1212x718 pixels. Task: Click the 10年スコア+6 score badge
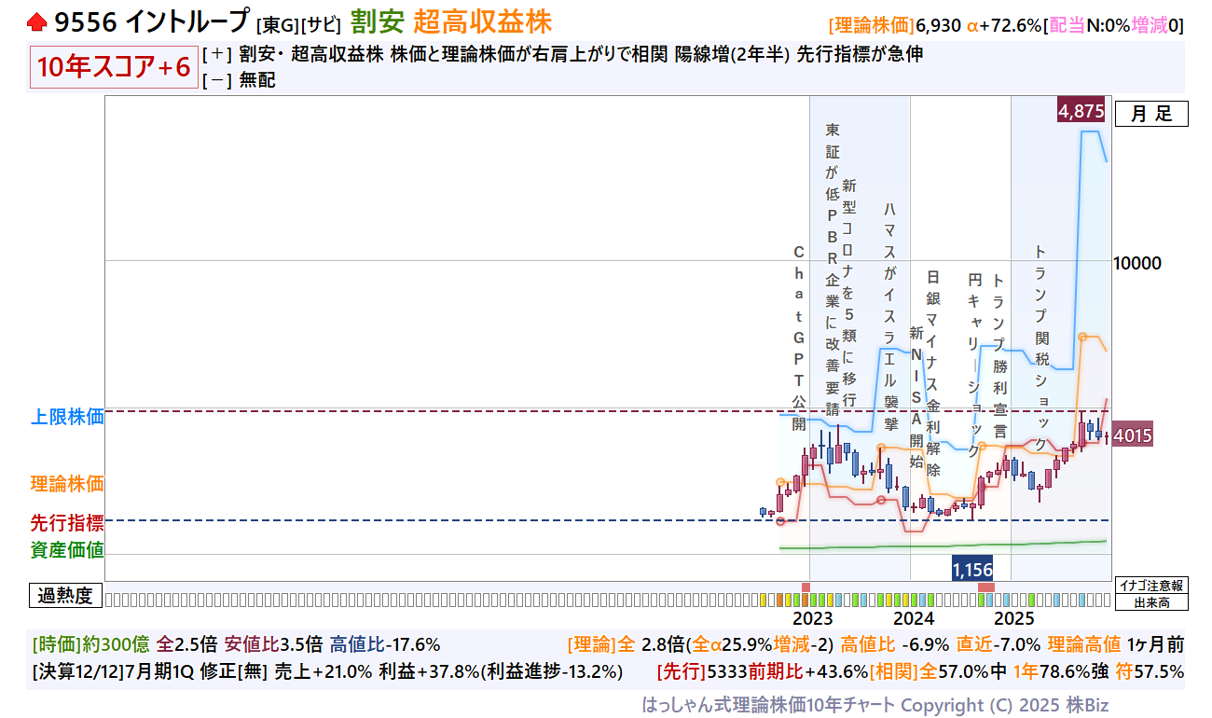[x=114, y=67]
